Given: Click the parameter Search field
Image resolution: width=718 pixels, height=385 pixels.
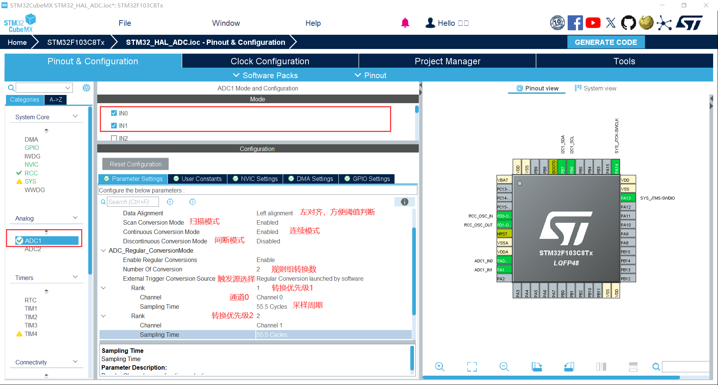Looking at the screenshot, I should click(133, 202).
